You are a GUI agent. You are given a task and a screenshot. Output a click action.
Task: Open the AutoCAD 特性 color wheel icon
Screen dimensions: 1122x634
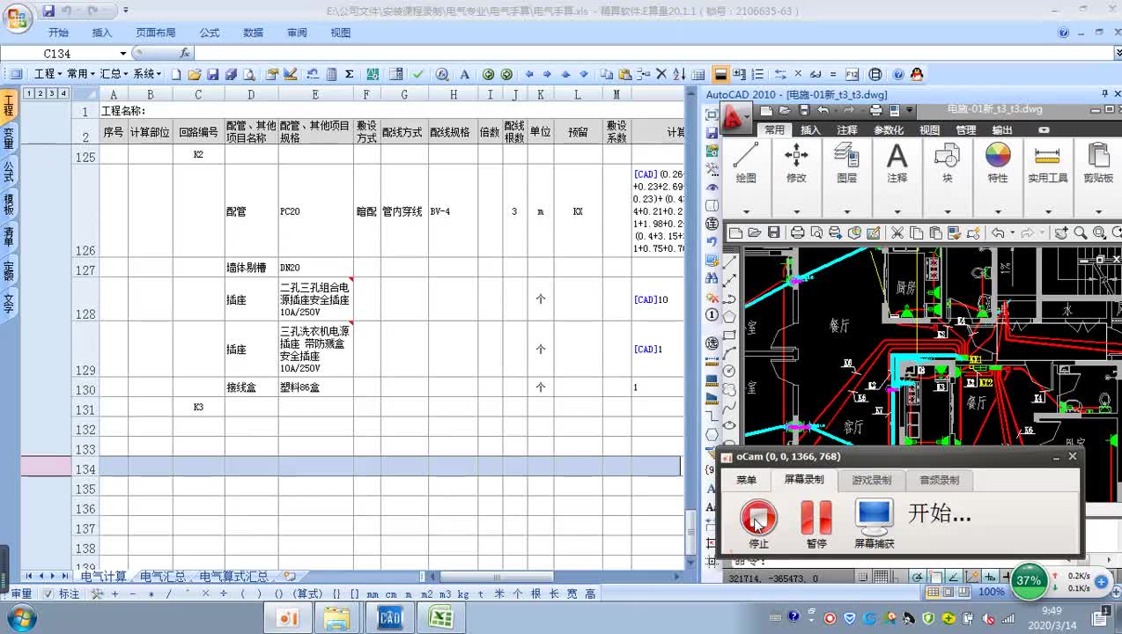point(997,157)
